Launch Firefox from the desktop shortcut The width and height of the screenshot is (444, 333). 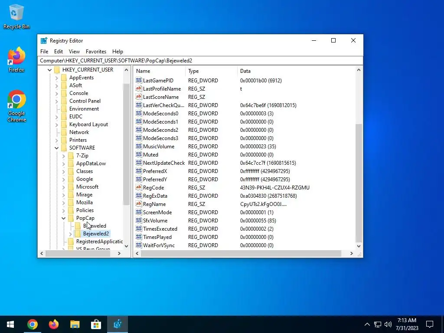click(x=16, y=60)
